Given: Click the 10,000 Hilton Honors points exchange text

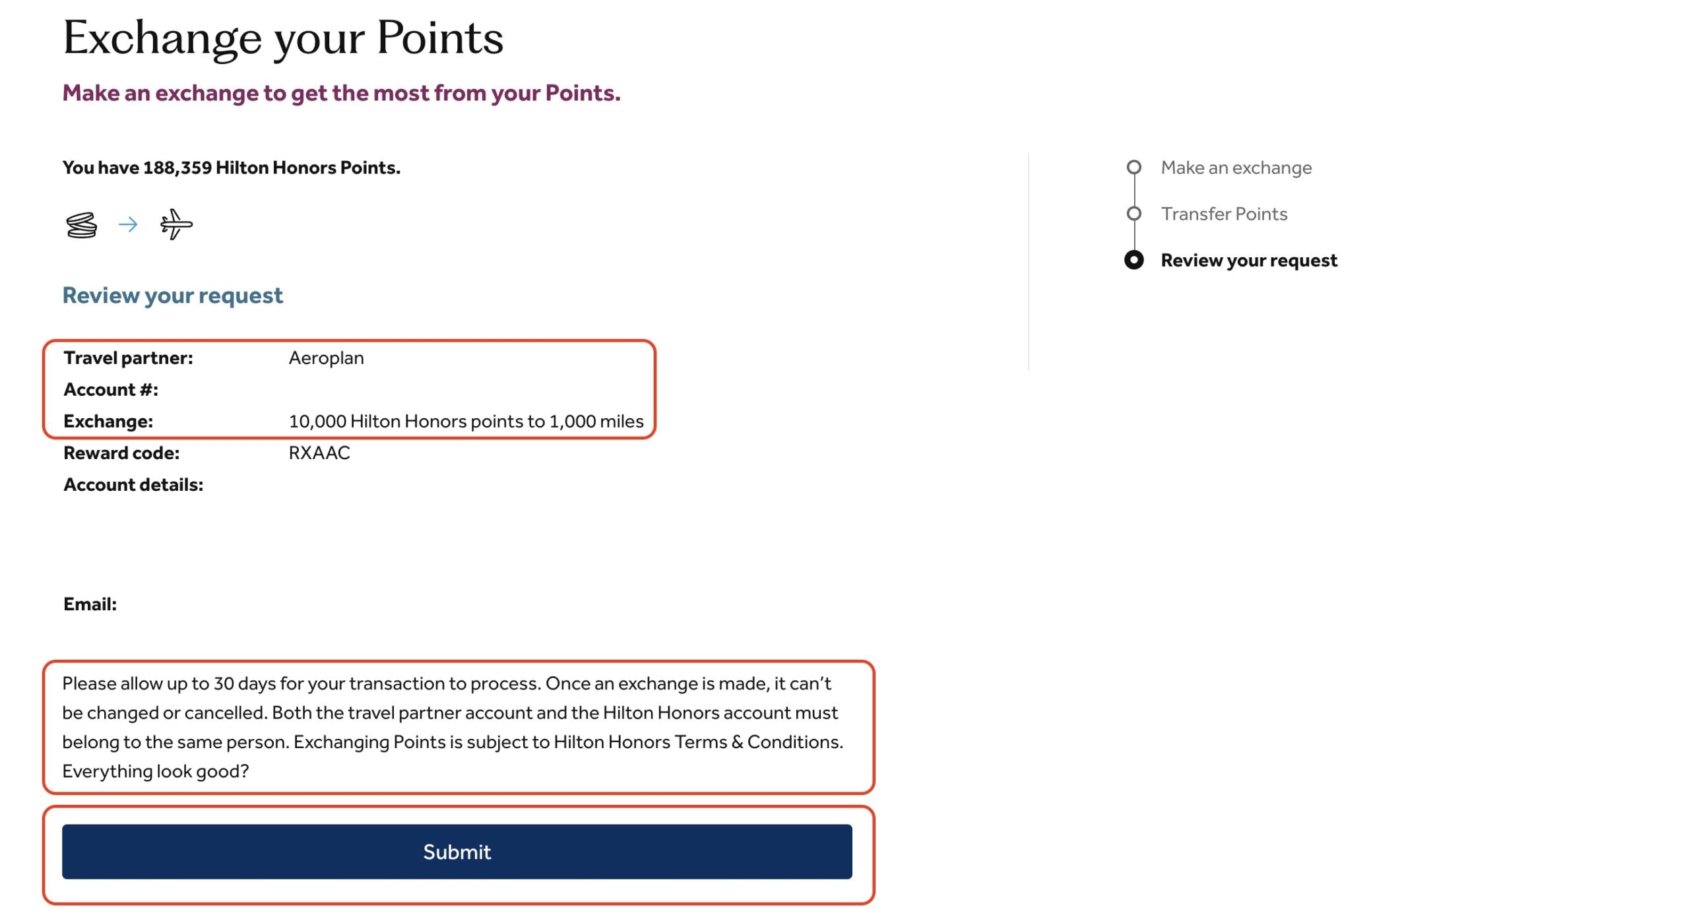Looking at the screenshot, I should 466,421.
